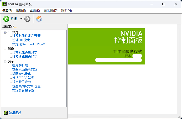Select 調整視訊色彩設定
182x119 pixels.
click(25, 53)
